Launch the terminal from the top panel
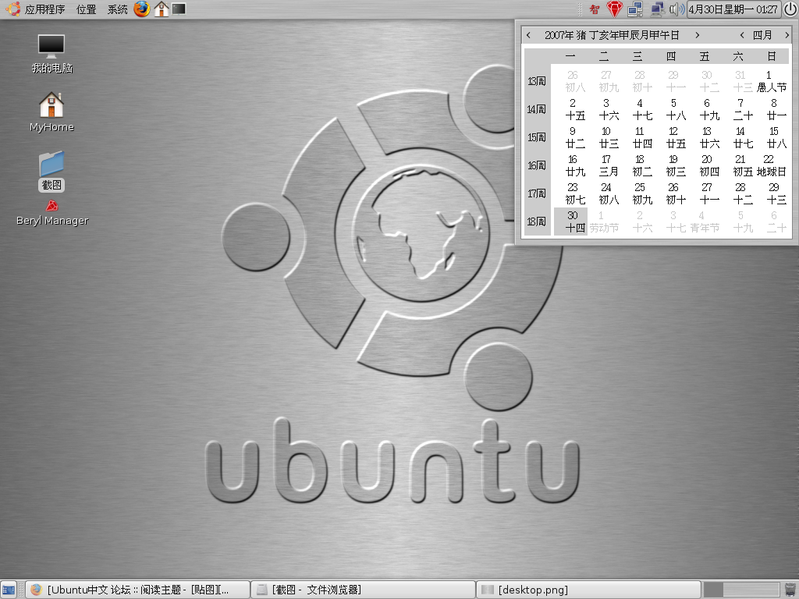 (x=179, y=9)
